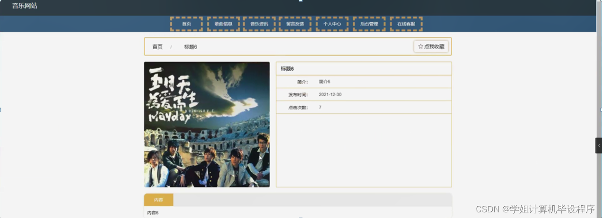Open 后台管理 in the navigation bar
The height and width of the screenshot is (218, 602).
[x=369, y=24]
